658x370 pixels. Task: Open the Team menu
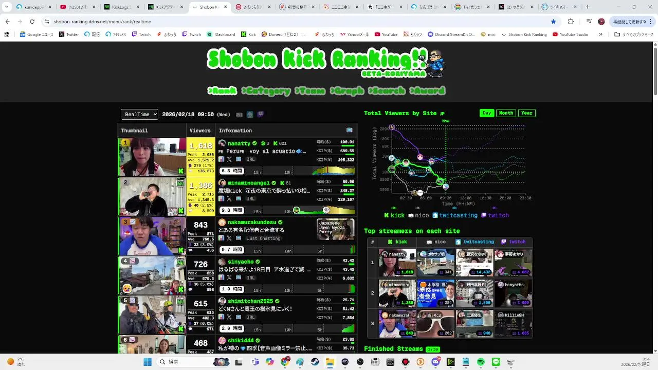(x=310, y=91)
